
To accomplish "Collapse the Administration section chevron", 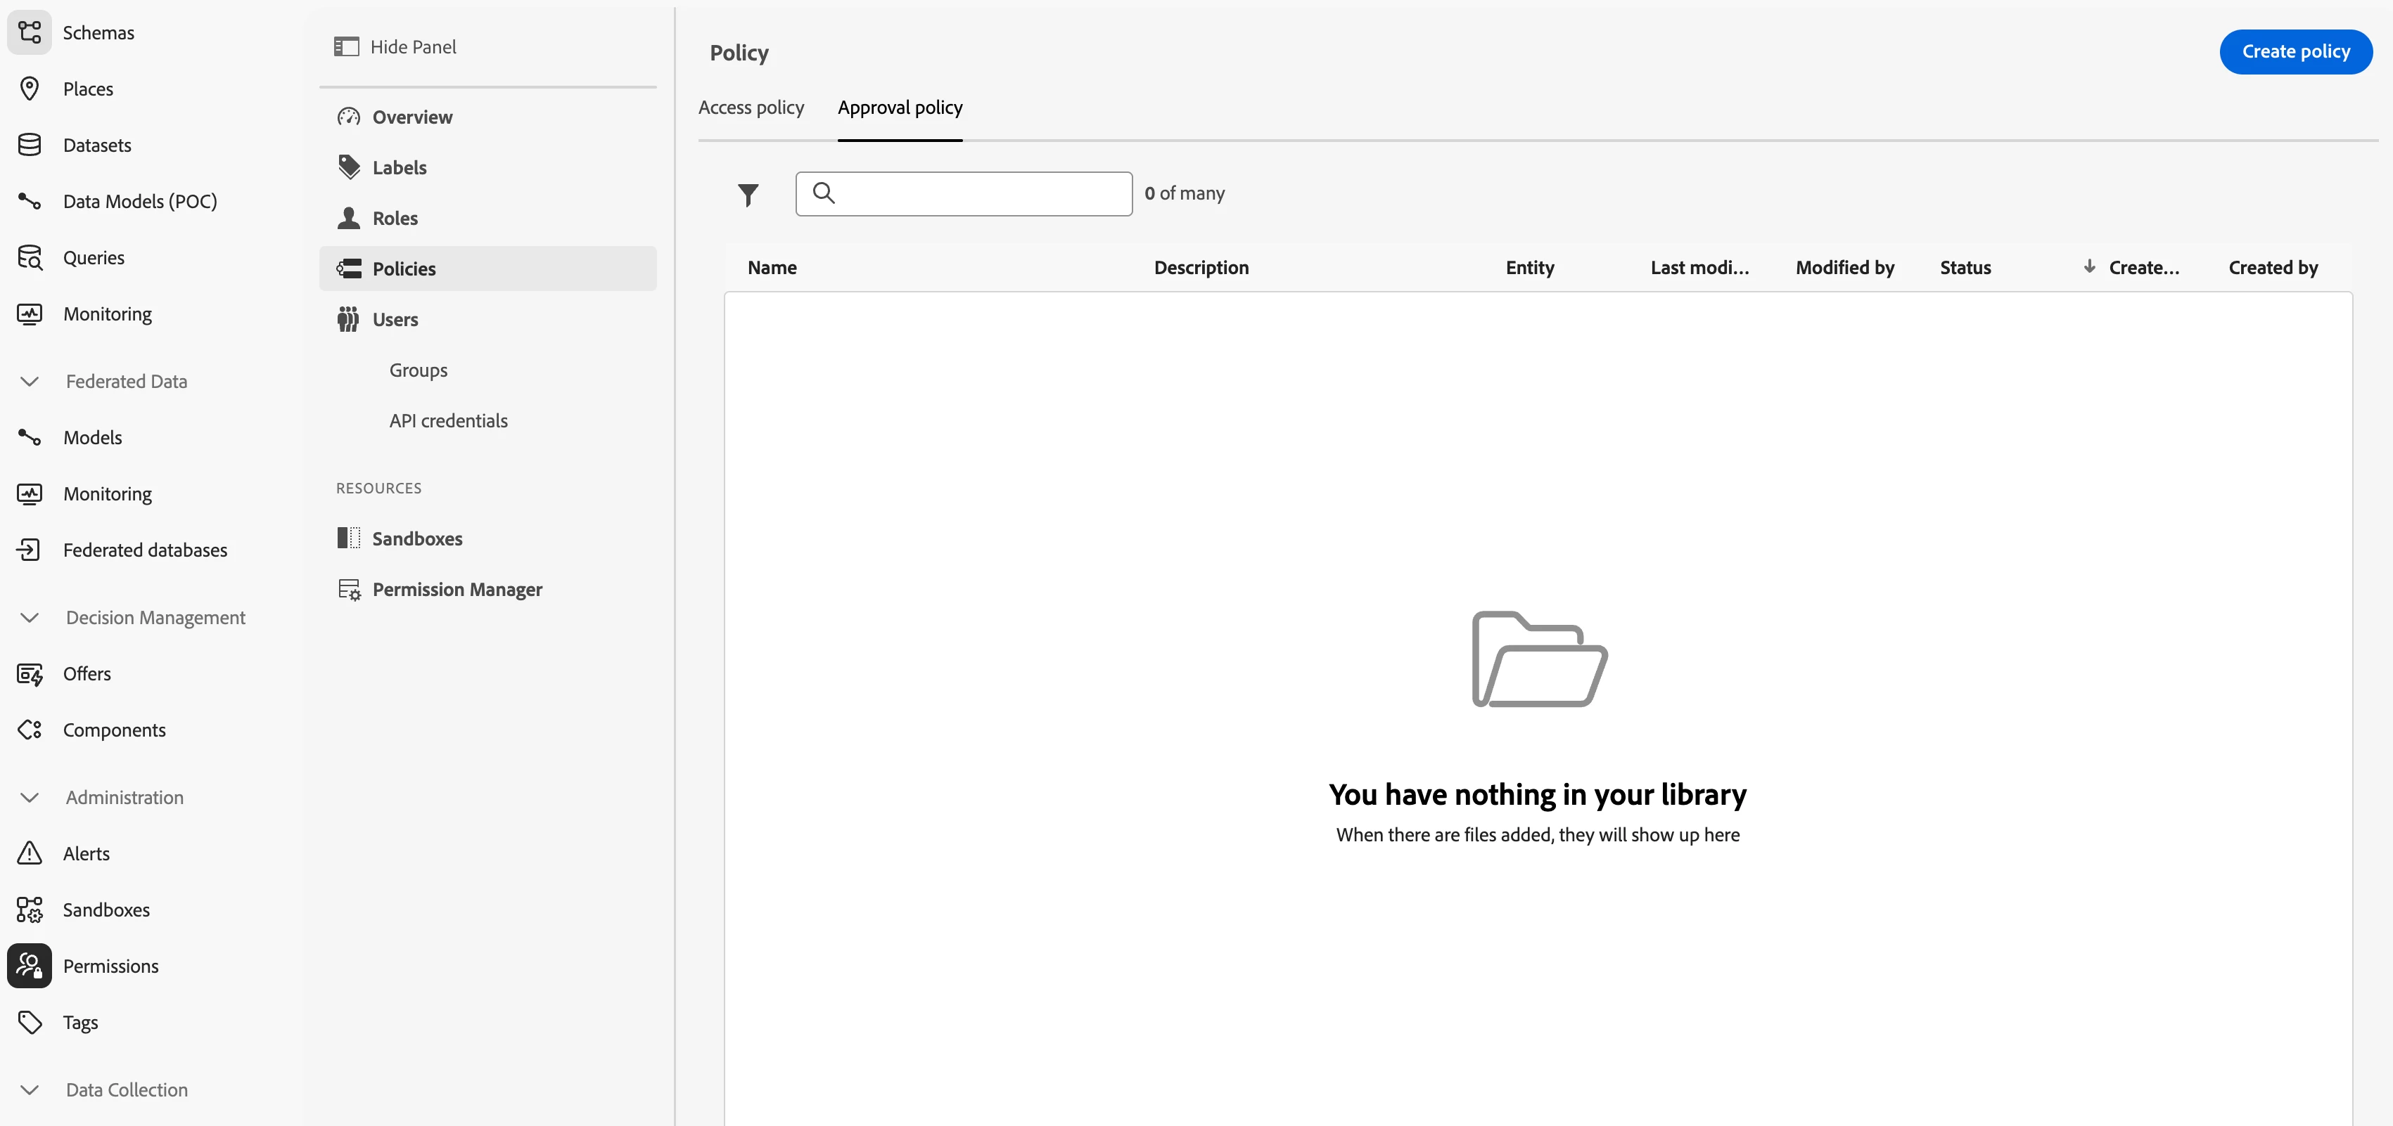I will (30, 797).
